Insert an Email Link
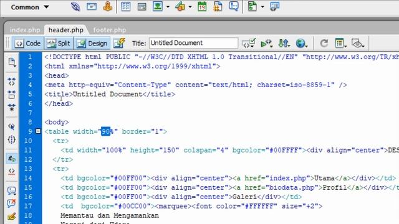 [x=92, y=6]
